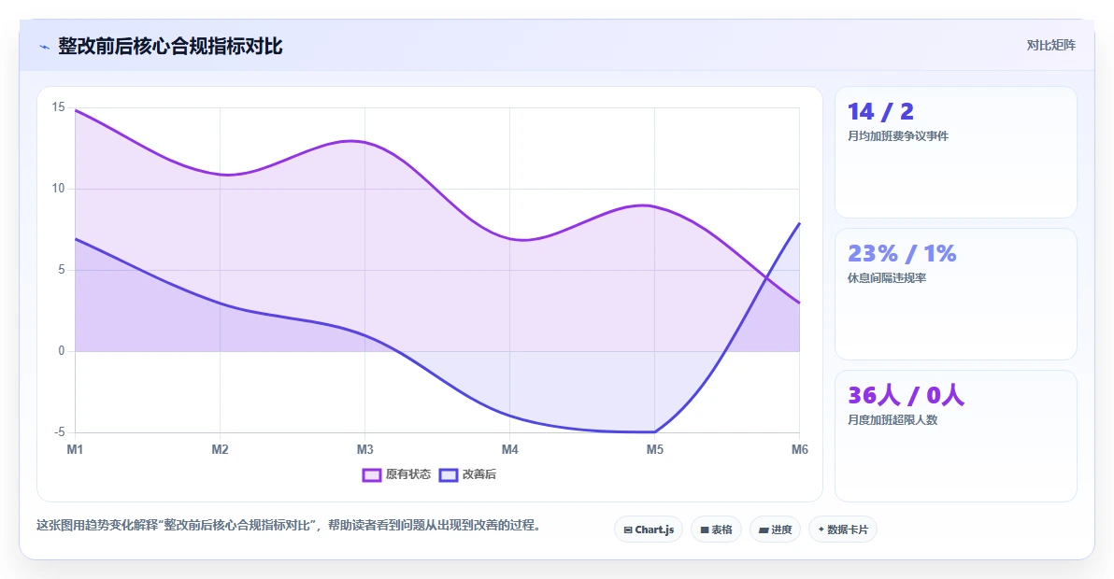
Task: Click the M6 x-axis label
Action: pyautogui.click(x=799, y=449)
